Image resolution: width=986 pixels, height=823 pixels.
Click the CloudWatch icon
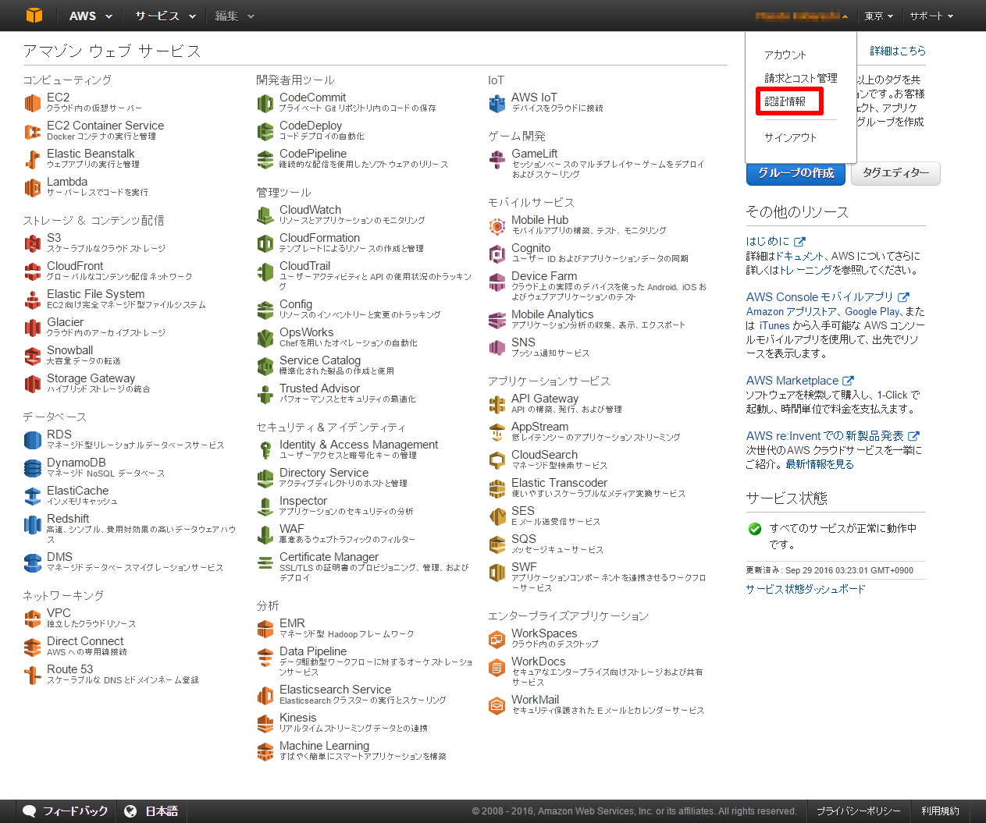point(265,215)
